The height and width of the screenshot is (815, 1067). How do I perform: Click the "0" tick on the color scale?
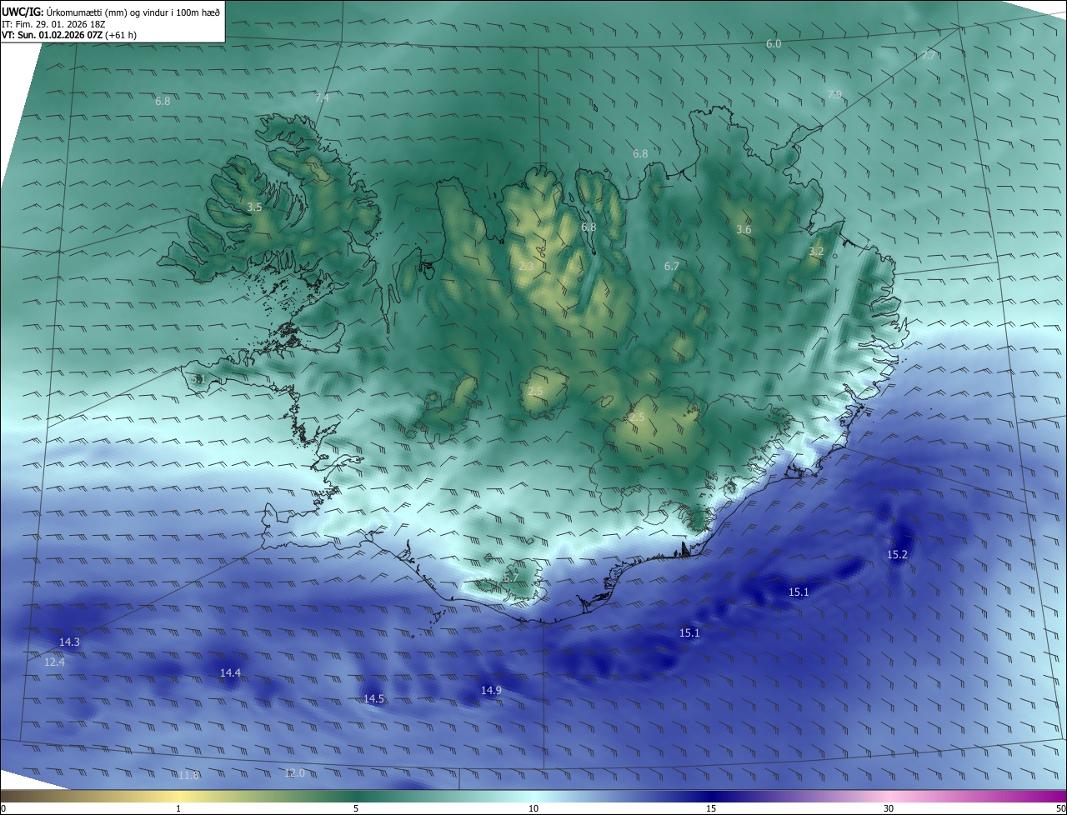(x=3, y=808)
